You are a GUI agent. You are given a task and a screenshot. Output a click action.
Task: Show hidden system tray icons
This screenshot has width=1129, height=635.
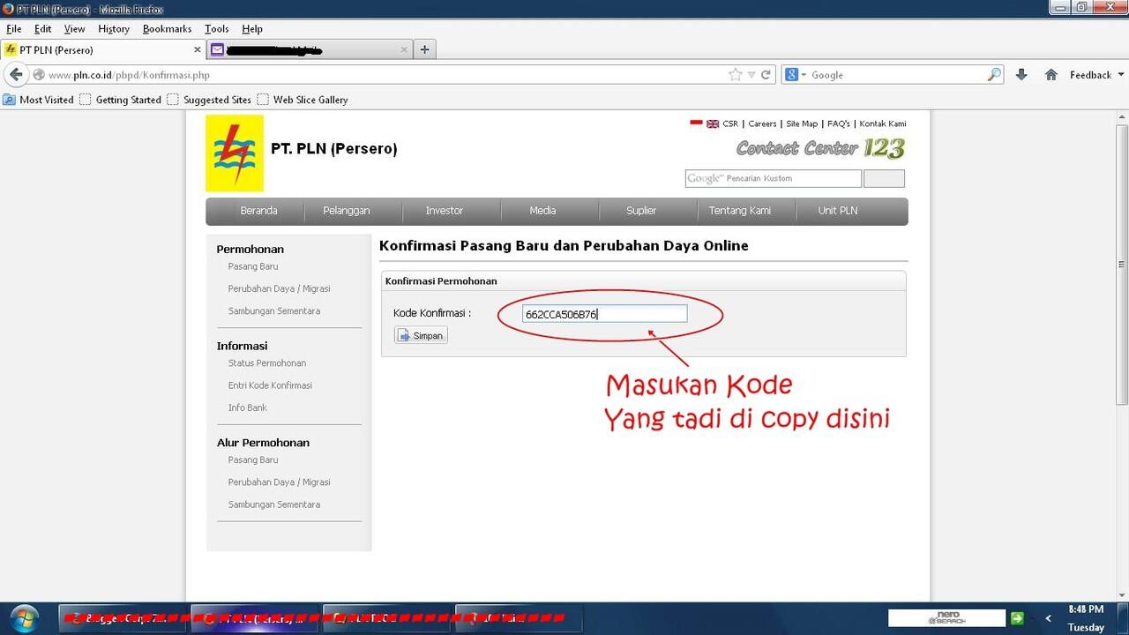[1048, 618]
